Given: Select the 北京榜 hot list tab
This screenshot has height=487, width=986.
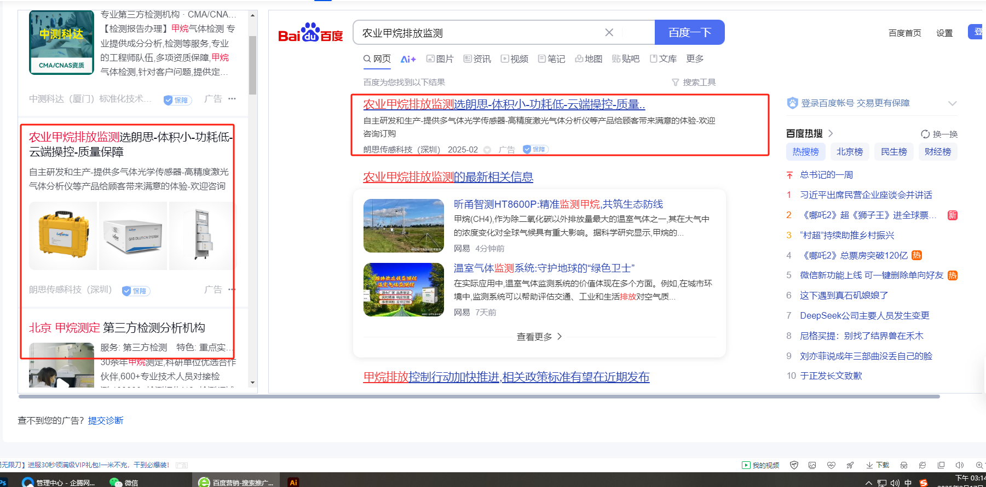Looking at the screenshot, I should 849,152.
